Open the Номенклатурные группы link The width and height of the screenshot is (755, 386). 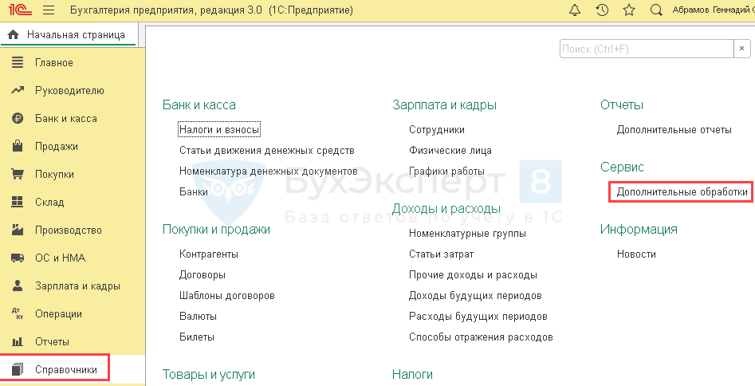[467, 234]
